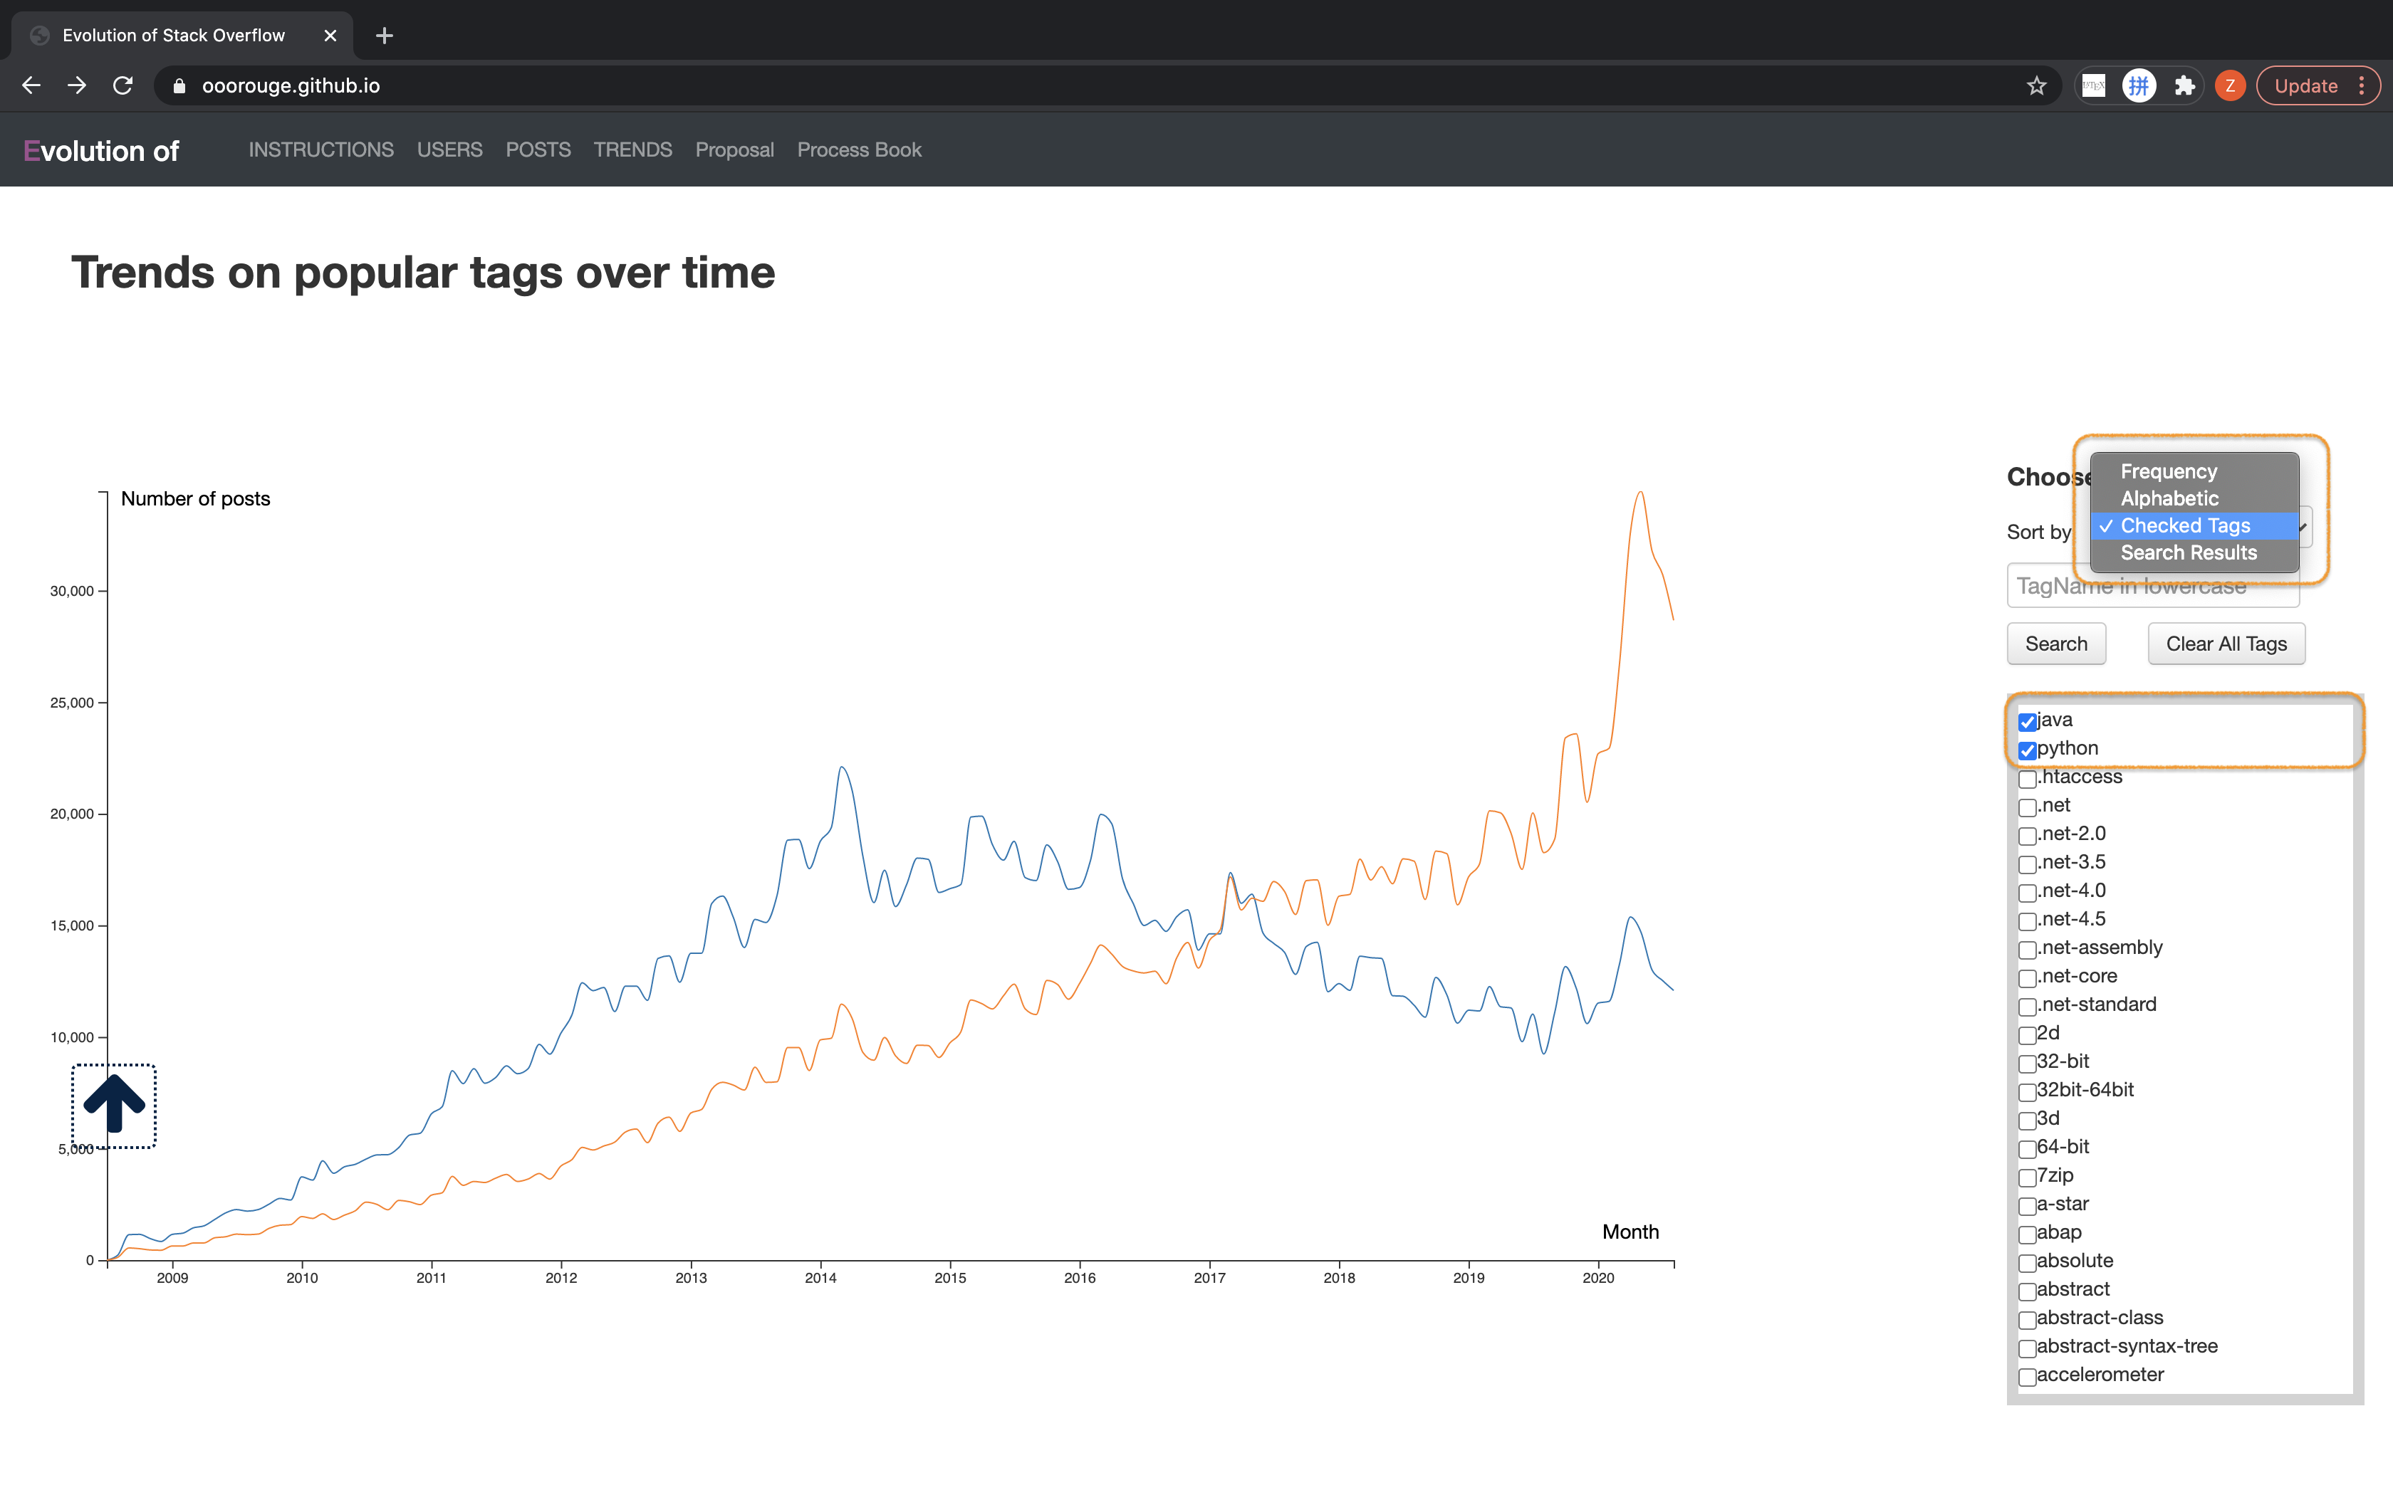Check the .net-core tag checkbox

(2027, 978)
